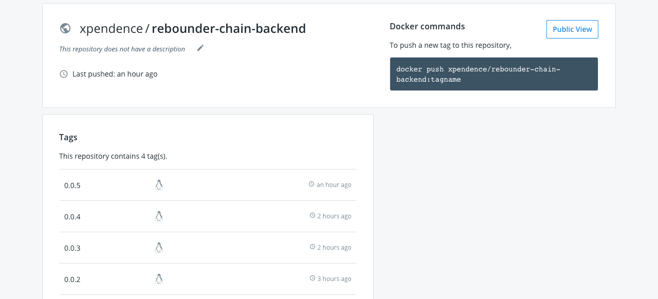Edit repository description with pencil icon
The width and height of the screenshot is (658, 299).
coord(200,48)
